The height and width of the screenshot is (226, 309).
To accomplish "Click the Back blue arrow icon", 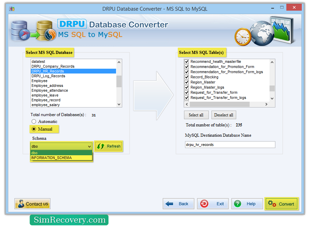I will (x=169, y=204).
